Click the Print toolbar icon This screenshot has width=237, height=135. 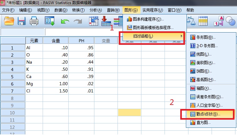pos(34,21)
